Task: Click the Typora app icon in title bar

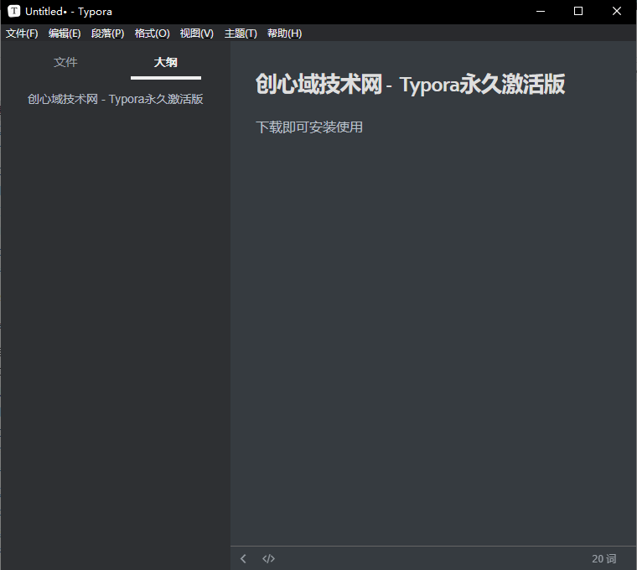Action: 14,11
